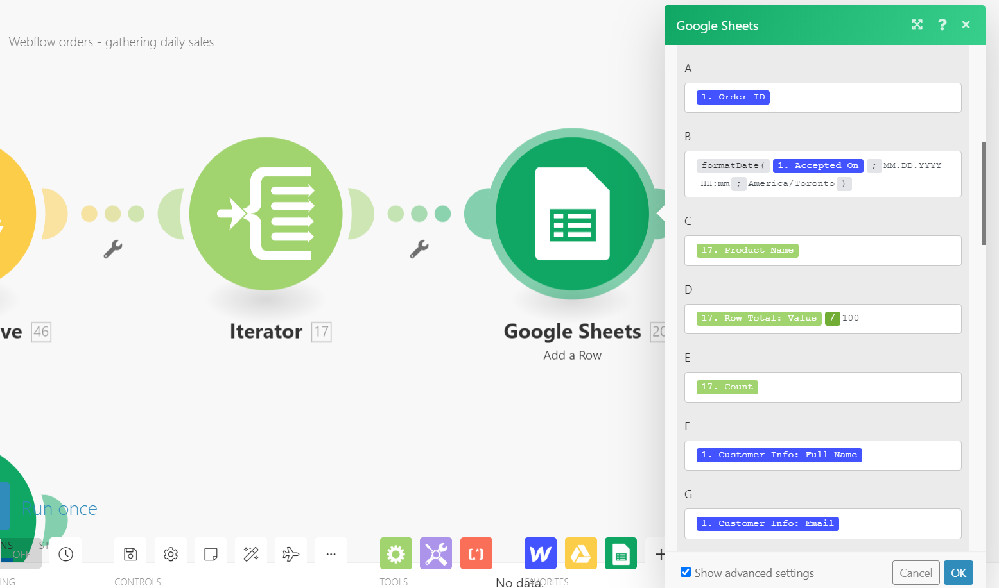Click the explain flow airplane icon

(291, 554)
